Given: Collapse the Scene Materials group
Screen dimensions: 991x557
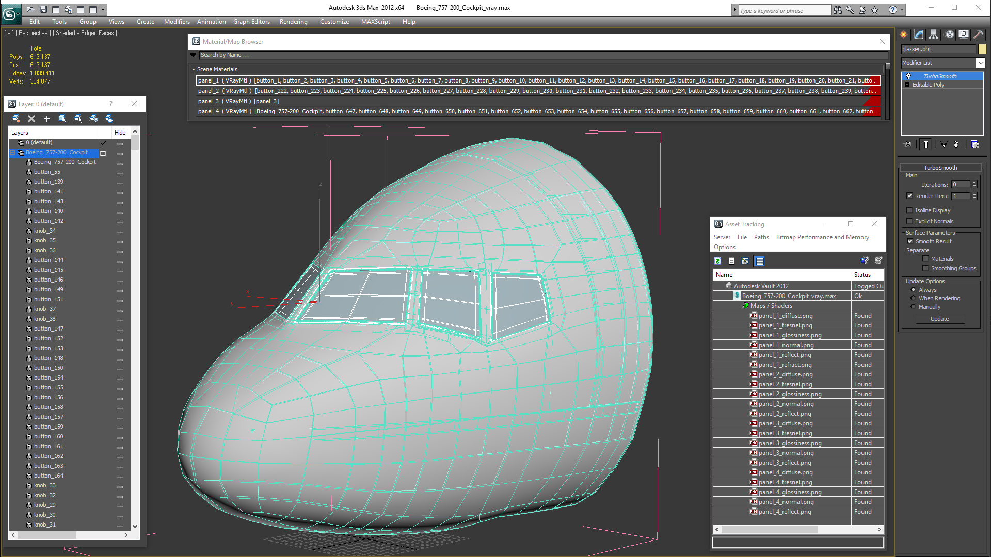Looking at the screenshot, I should [194, 69].
